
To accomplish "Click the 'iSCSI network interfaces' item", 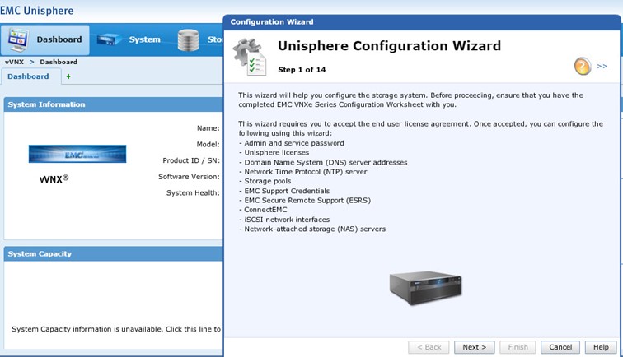I will pos(284,220).
